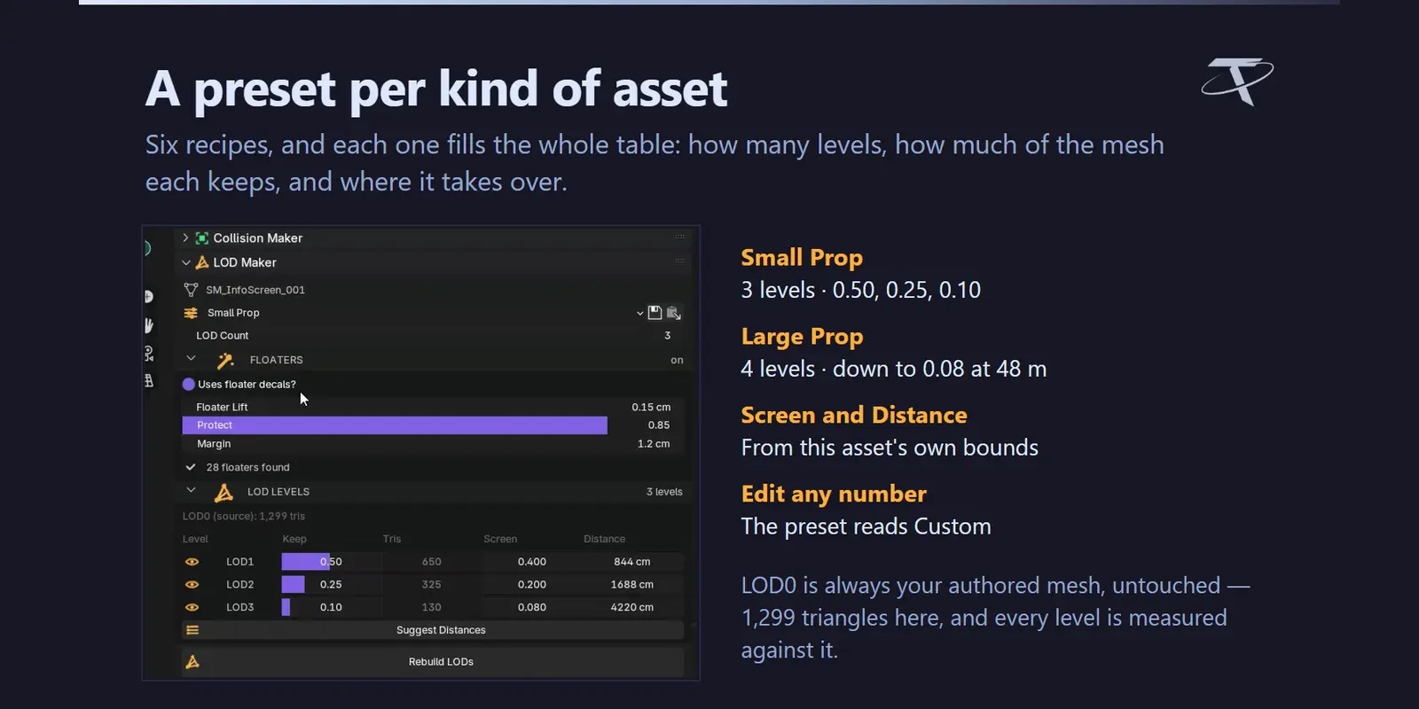Click the magic wand FLOATERS icon

point(225,360)
